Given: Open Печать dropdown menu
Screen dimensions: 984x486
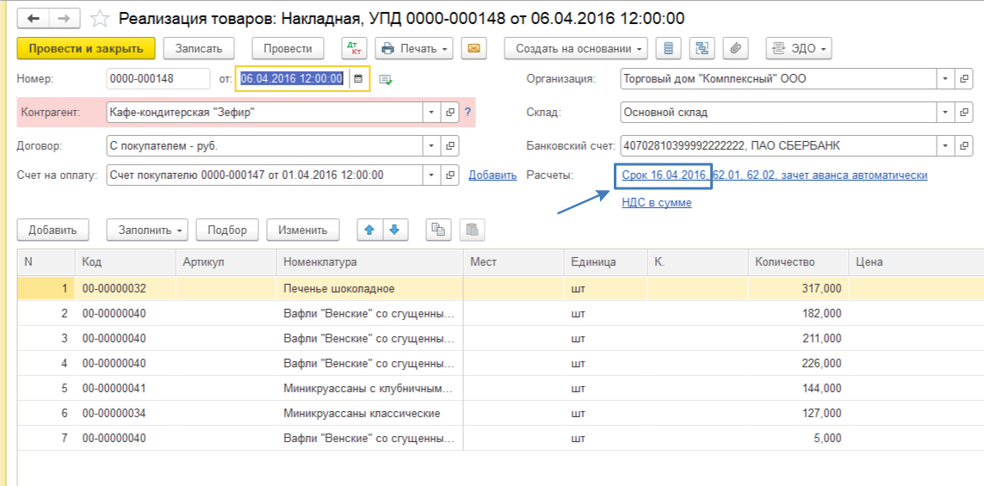Looking at the screenshot, I should (x=414, y=48).
